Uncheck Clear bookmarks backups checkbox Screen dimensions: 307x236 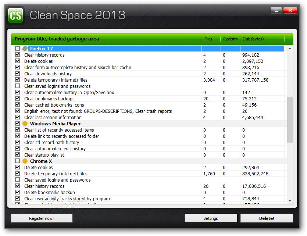[x=17, y=99]
